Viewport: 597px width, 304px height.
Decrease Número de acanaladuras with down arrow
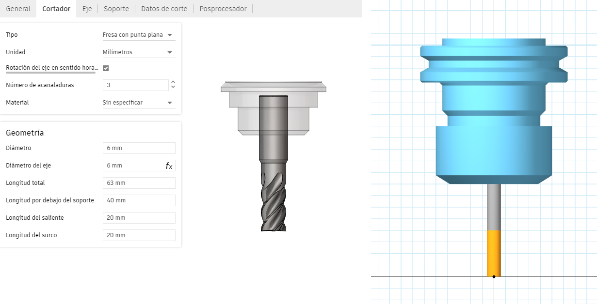coord(173,88)
